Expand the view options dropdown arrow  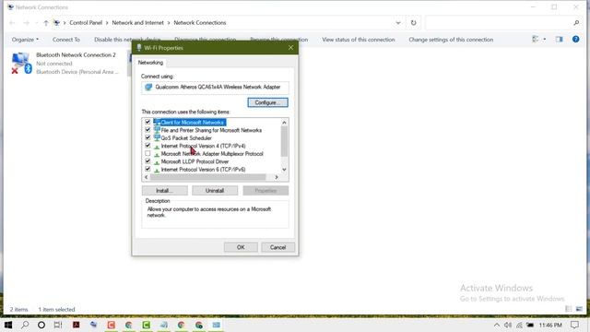click(x=545, y=39)
